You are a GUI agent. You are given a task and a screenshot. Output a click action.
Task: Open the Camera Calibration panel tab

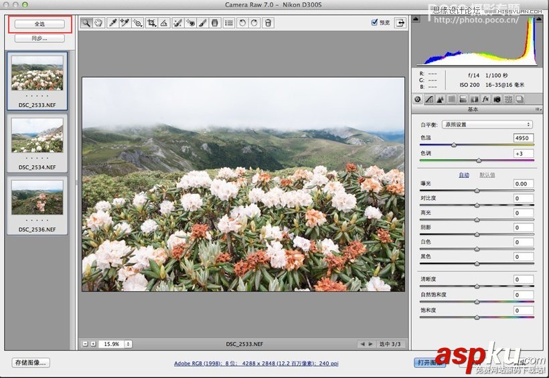pos(497,100)
